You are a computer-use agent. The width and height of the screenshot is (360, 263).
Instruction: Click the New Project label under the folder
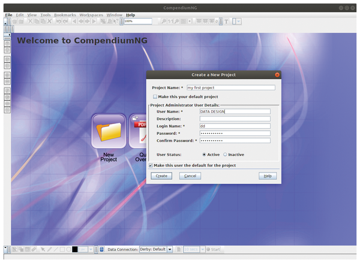(x=109, y=157)
